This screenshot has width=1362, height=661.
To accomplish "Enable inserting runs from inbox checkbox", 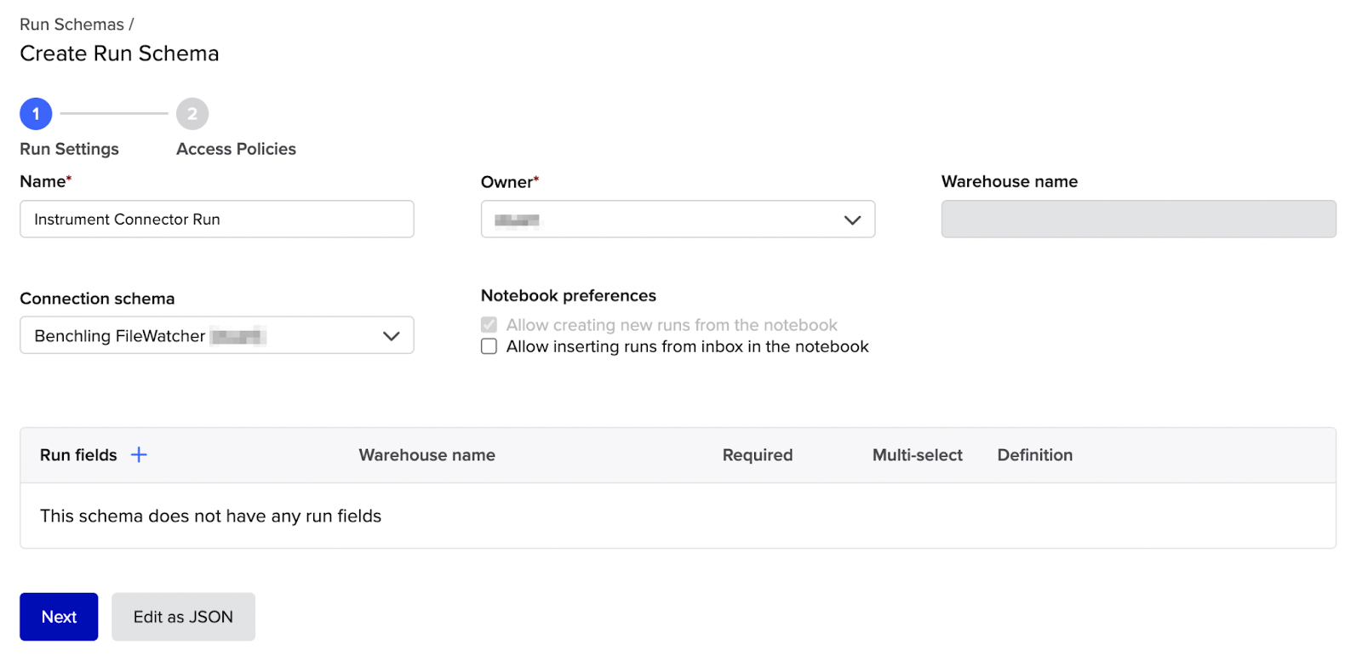I will [x=489, y=346].
